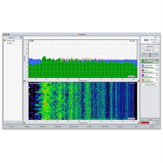Select the Spectrum mode header in right panel
163x163 pixels.
pos(150,46)
